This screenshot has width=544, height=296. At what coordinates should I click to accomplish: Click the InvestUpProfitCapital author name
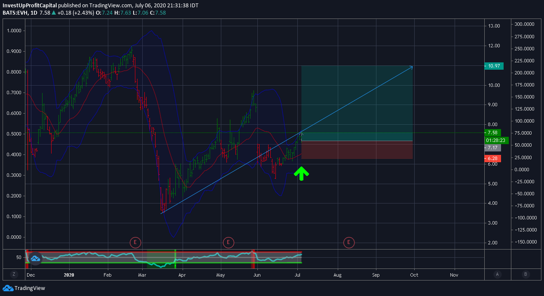(30, 5)
